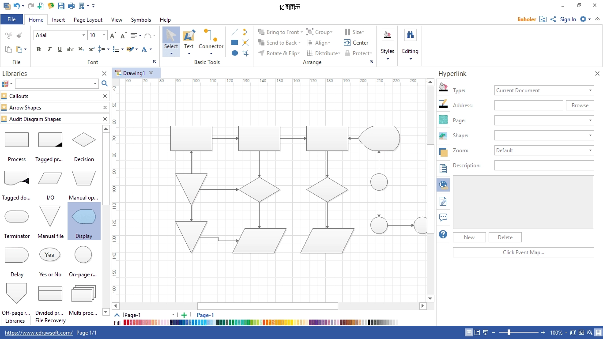Viewport: 603px width, 339px height.
Task: Open hyperlink Shape dropdown
Action: 590,136
